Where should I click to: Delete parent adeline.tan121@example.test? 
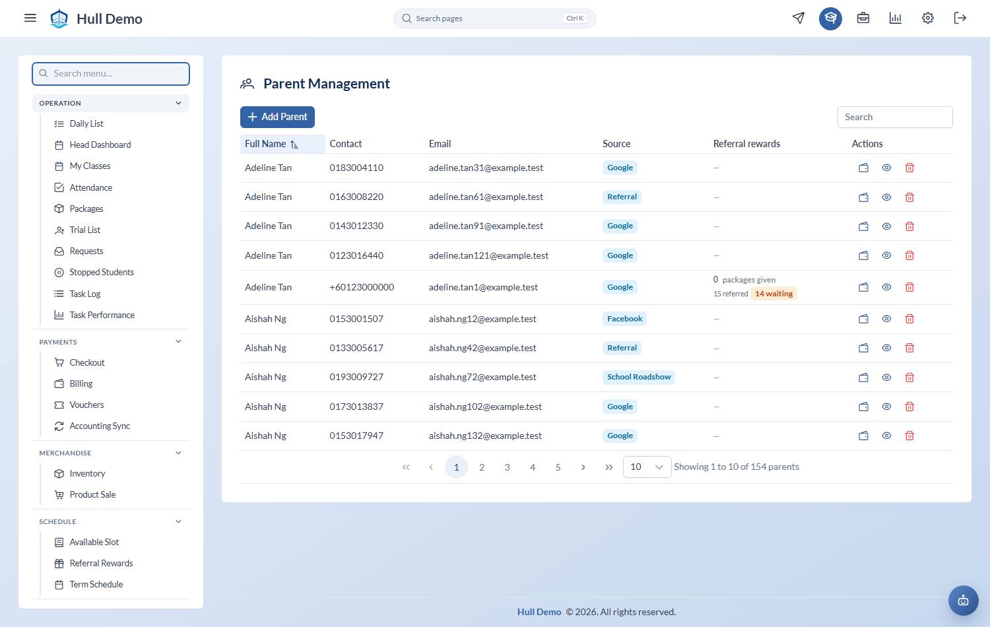(909, 255)
